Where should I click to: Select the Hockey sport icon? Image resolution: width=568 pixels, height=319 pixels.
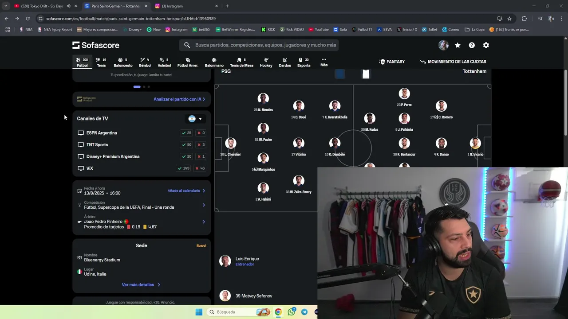tap(266, 62)
